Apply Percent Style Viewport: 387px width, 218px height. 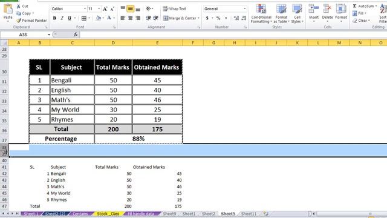[x=218, y=18]
